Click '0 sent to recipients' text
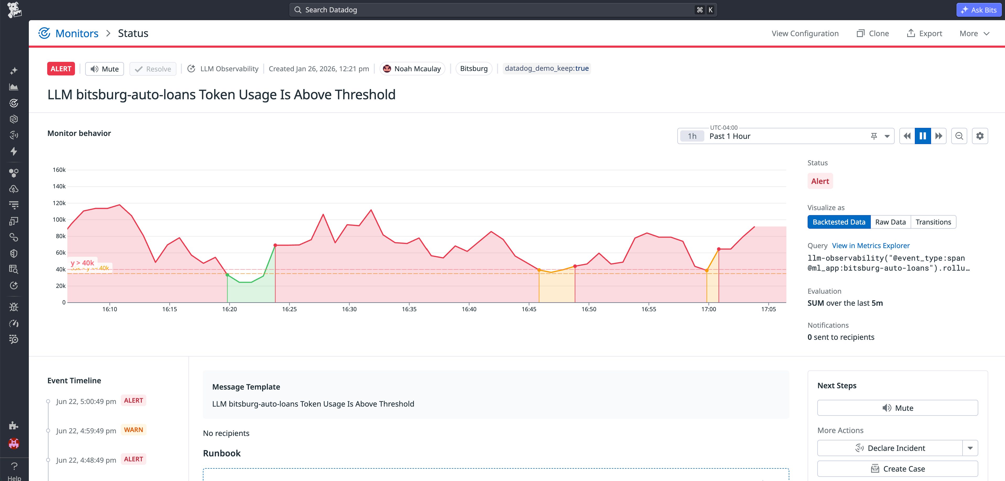Viewport: 1005px width, 481px height. tap(841, 337)
